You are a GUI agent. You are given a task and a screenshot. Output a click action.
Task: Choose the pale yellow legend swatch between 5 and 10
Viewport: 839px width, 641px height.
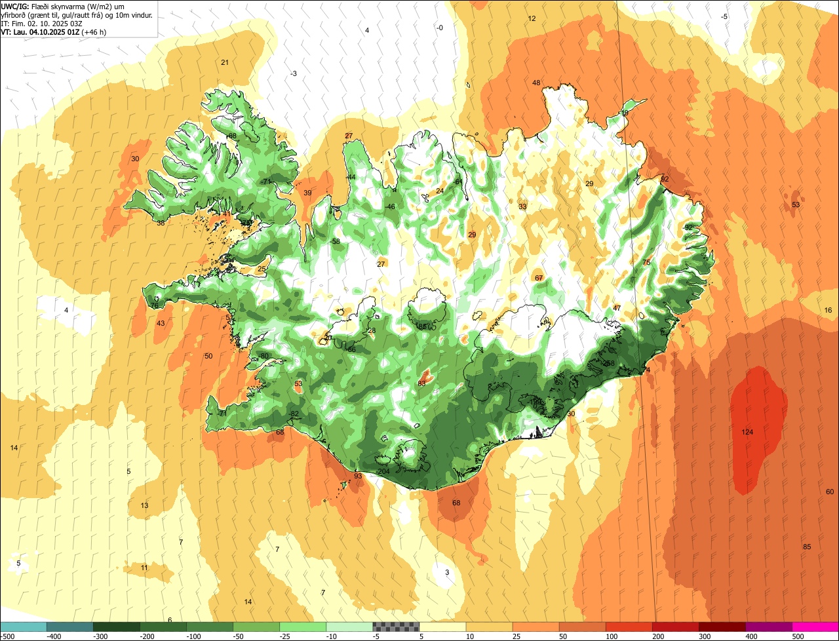[x=442, y=627]
